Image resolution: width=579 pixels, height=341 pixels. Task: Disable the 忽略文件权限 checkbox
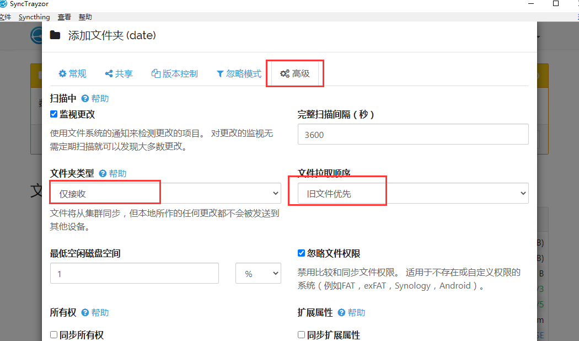pos(301,253)
